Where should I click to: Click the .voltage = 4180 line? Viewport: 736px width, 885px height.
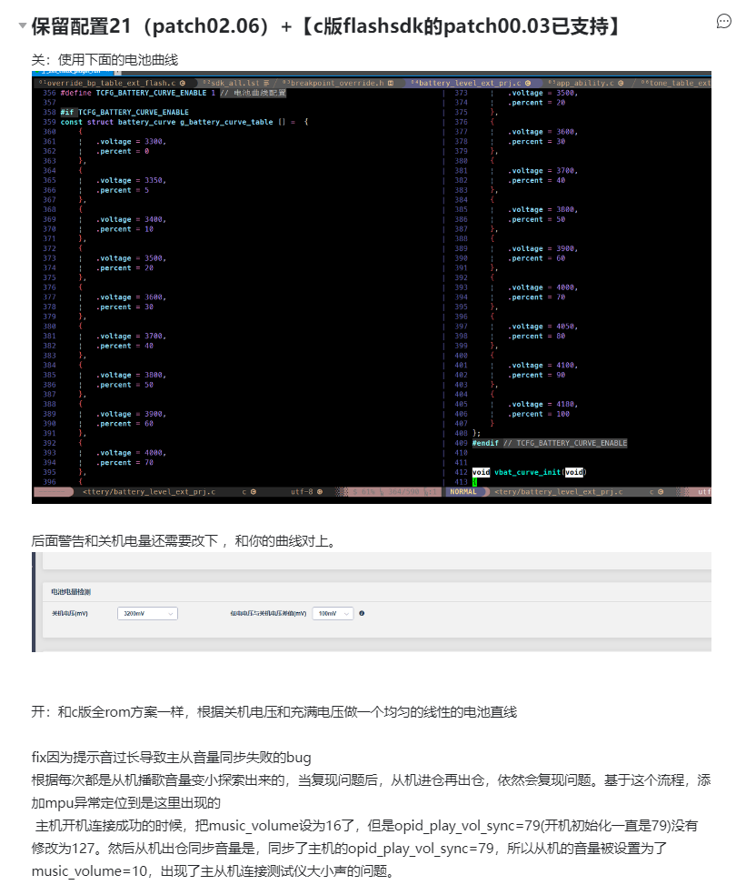click(x=542, y=405)
